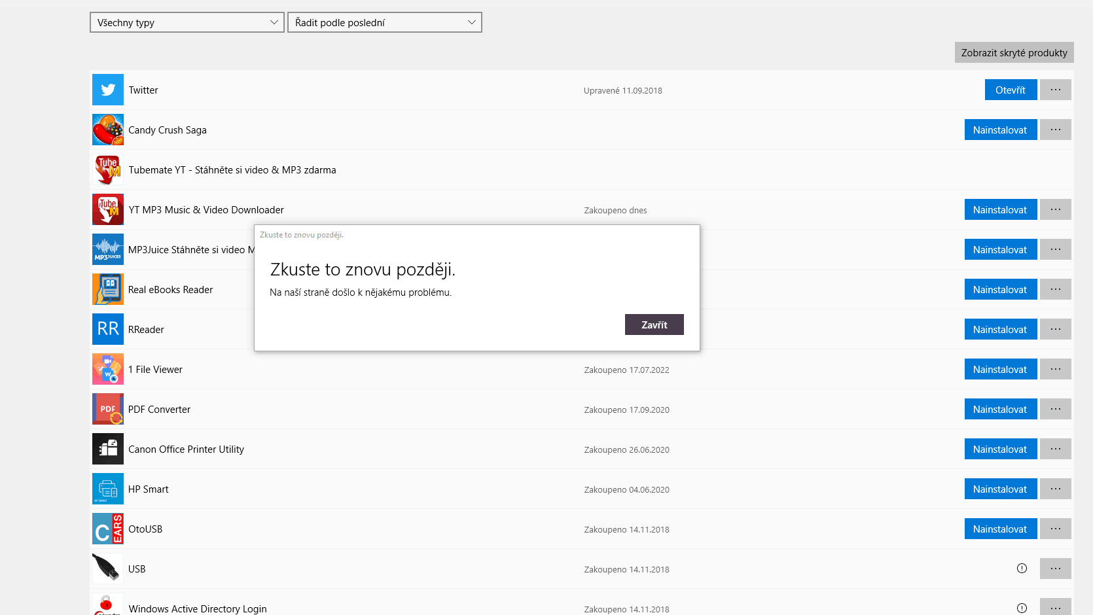This screenshot has width=1093, height=615.
Task: Click Zobrazit skryté produkty button
Action: 1014,52
